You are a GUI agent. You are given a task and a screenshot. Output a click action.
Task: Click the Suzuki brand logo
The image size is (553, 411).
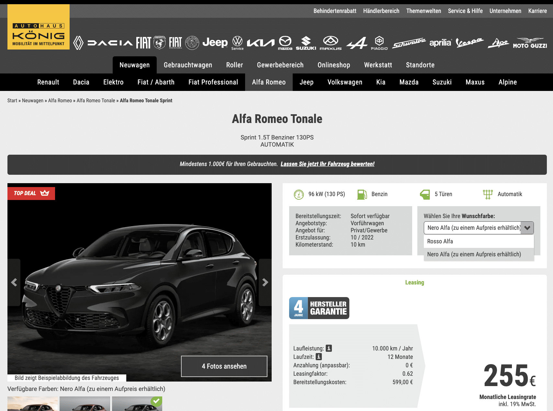[306, 43]
